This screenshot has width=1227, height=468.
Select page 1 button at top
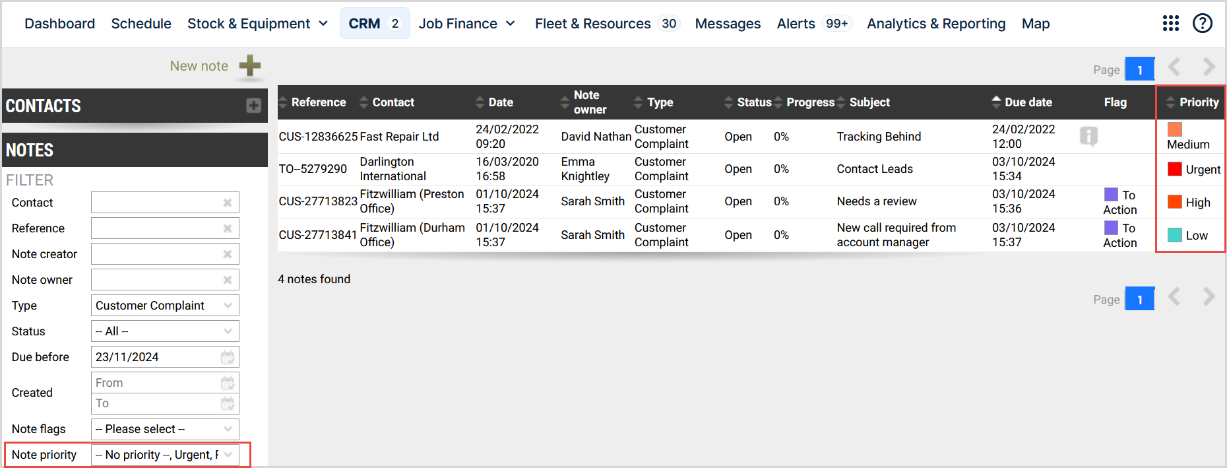click(x=1139, y=69)
